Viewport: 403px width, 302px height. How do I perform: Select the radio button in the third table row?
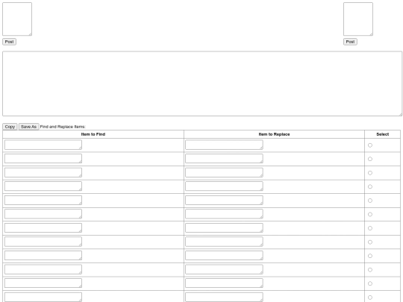point(370,173)
